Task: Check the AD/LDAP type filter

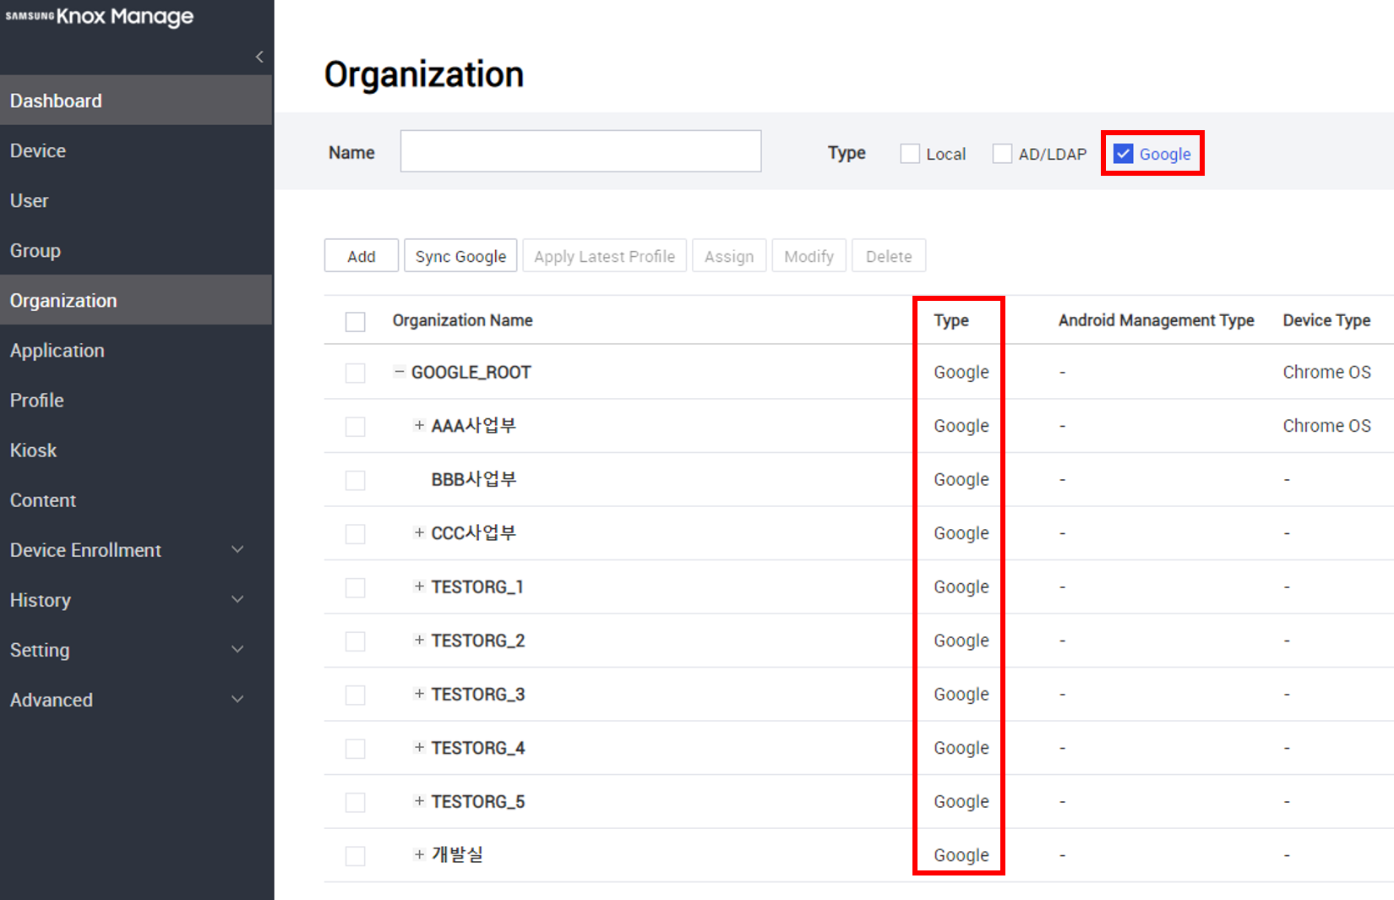Action: click(1002, 153)
